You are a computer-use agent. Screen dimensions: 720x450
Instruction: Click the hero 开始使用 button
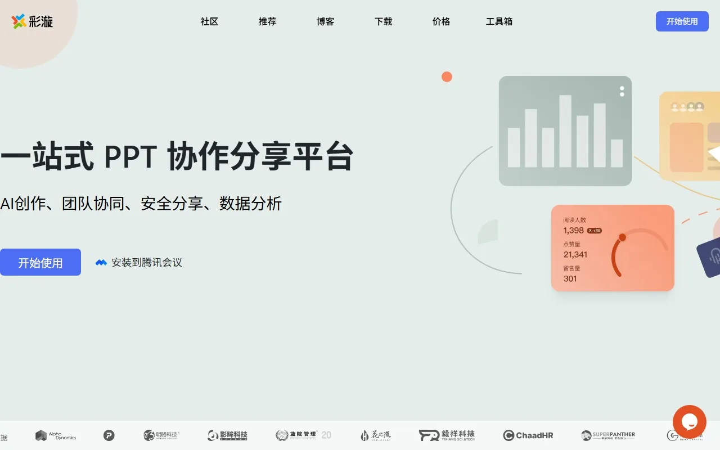click(40, 262)
